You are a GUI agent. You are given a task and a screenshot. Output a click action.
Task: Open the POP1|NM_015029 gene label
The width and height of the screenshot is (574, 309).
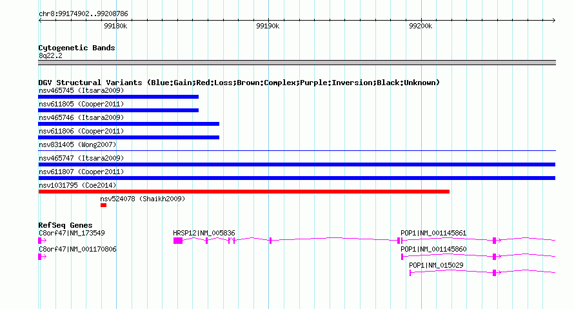[436, 265]
